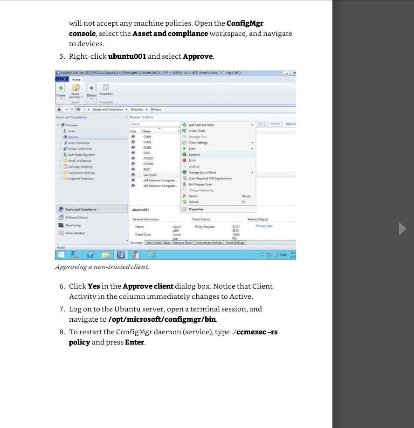This screenshot has height=428, width=414.
Task: Click the back navigation arrow
Action: point(59,109)
